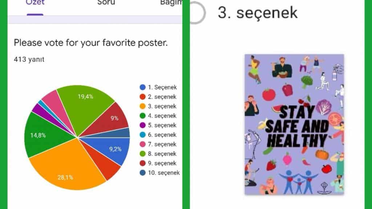
Task: Select the 3. seçenek radio button
Action: [x=197, y=13]
